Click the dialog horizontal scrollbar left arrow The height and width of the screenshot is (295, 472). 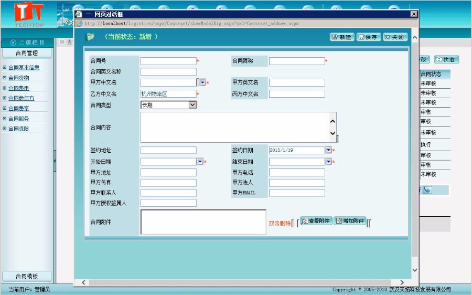point(84,282)
